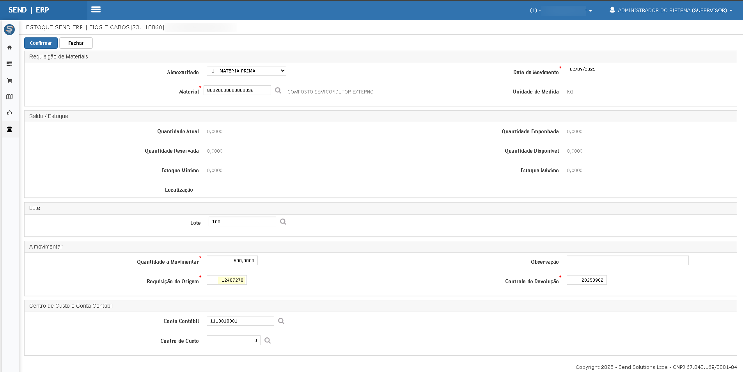Open the shopping cart sidebar icon
Screen dimensions: 743x372
[x=9, y=80]
